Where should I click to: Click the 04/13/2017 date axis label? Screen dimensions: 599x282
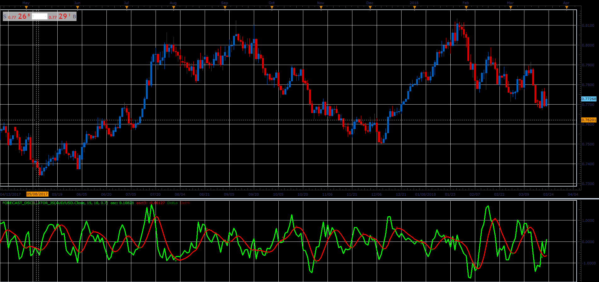[x=10, y=194]
